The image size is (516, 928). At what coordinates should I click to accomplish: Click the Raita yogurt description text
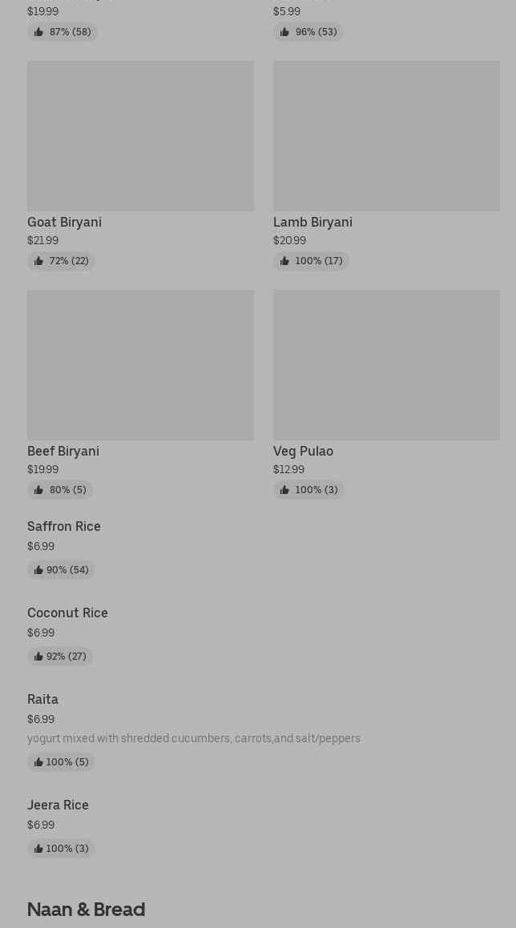click(193, 738)
